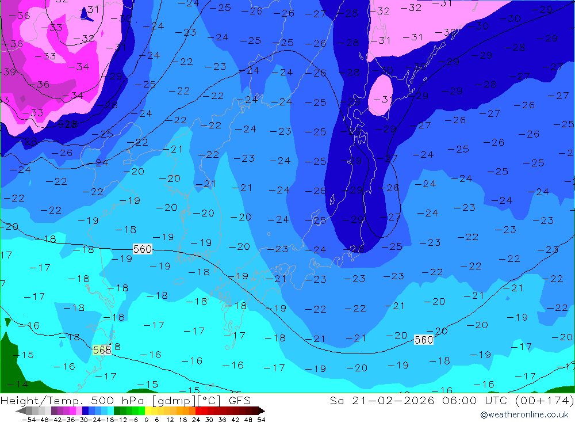
Task: Click the '54' label on the scale
Action: pyautogui.click(x=261, y=420)
